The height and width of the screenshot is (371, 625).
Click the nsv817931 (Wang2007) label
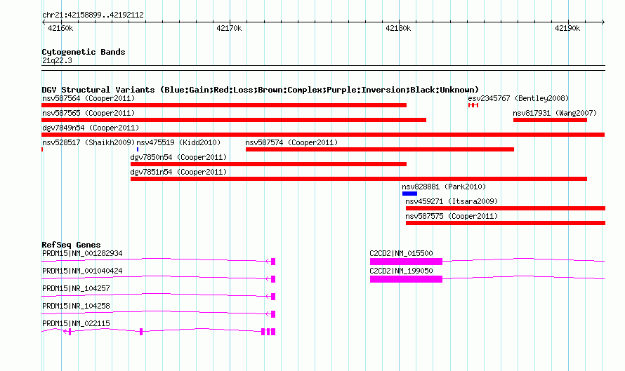click(x=555, y=113)
